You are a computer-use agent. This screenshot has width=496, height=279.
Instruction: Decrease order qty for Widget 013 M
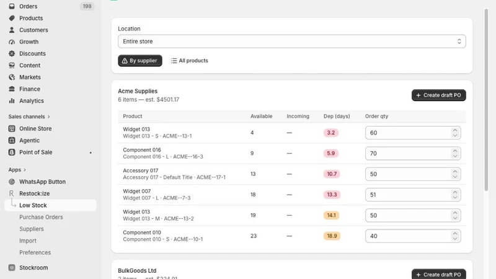click(x=455, y=218)
